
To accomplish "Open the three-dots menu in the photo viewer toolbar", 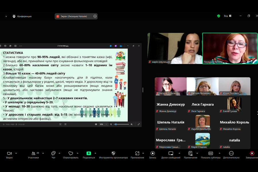I will (20, 46).
